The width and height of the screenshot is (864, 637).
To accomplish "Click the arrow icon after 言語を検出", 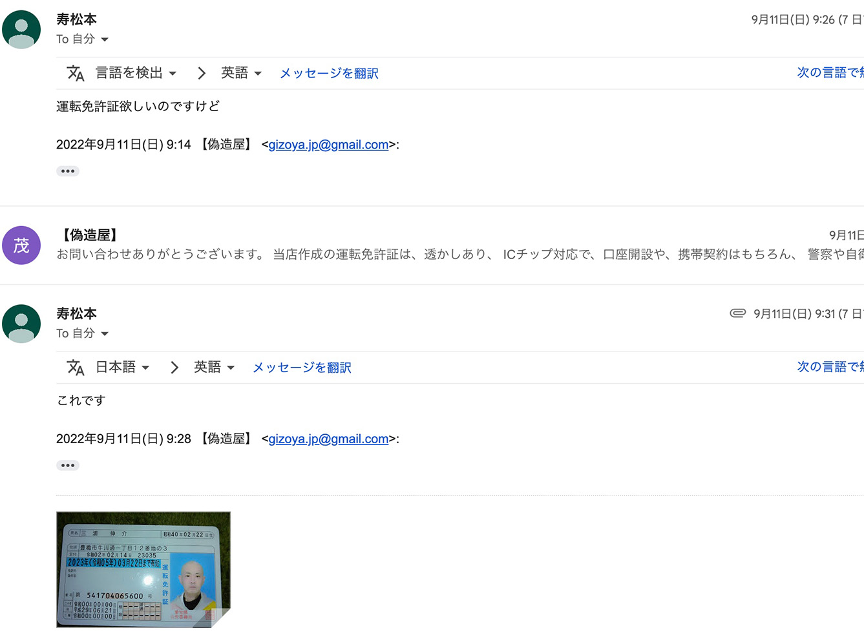I will 202,73.
